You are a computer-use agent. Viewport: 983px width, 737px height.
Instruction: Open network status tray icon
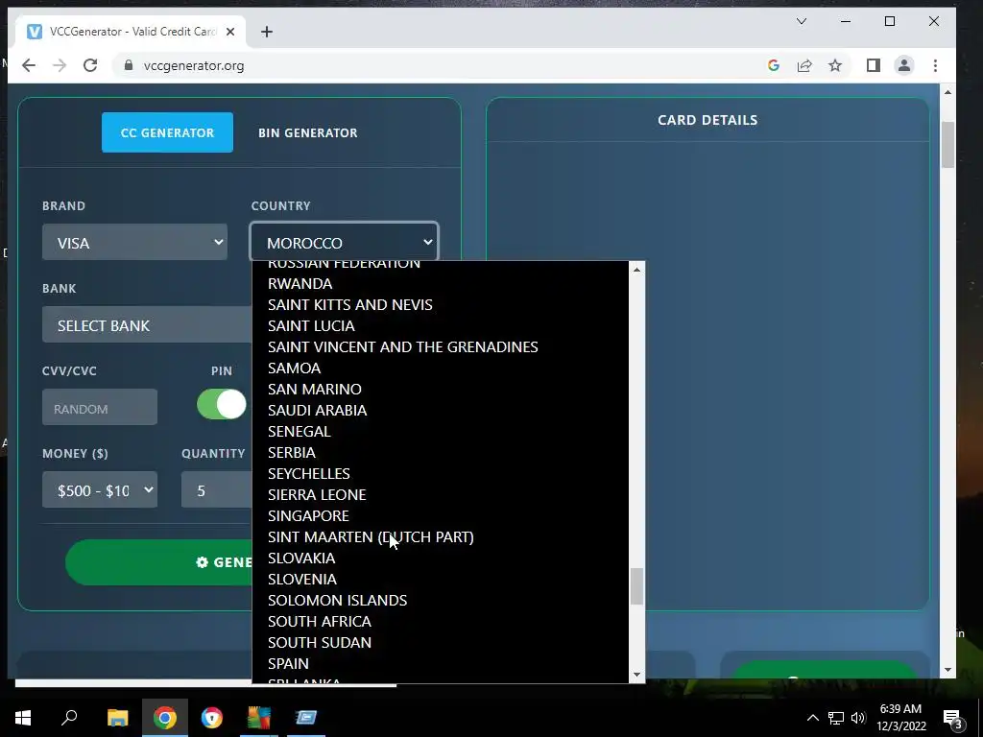(836, 718)
